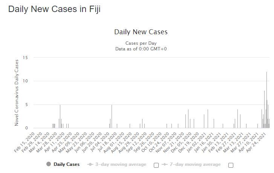274x173 pixels.
Task: Select the 5-case bar in early April 2020
Action: [x=60, y=117]
